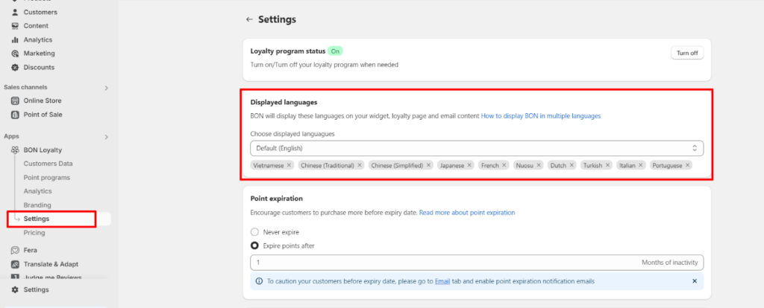Click the Marketing target icon

pos(15,54)
